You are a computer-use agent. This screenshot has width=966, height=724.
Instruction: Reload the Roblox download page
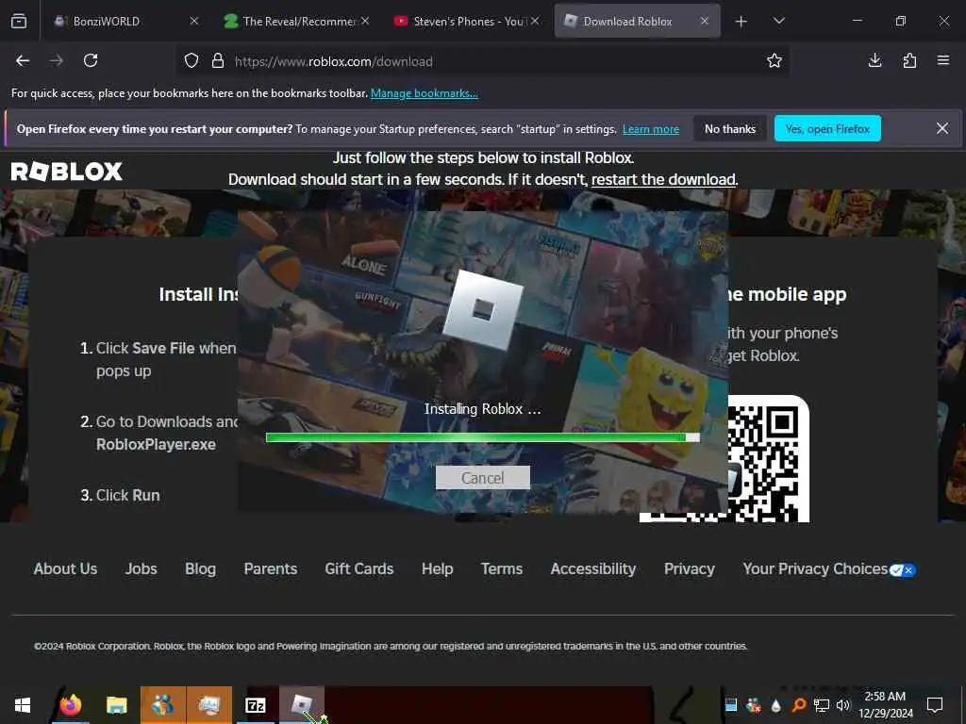click(91, 60)
